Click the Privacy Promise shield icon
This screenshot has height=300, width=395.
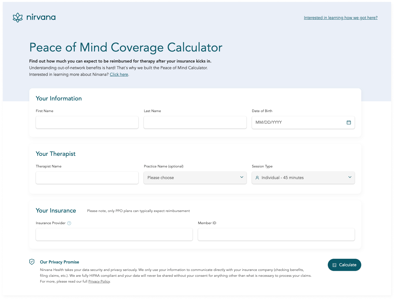coord(32,262)
